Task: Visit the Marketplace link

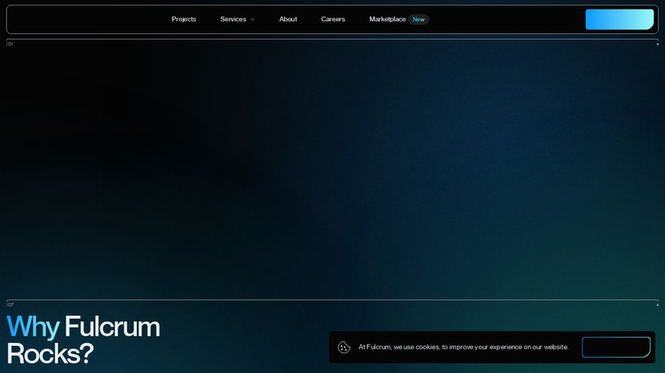Action: pyautogui.click(x=387, y=19)
